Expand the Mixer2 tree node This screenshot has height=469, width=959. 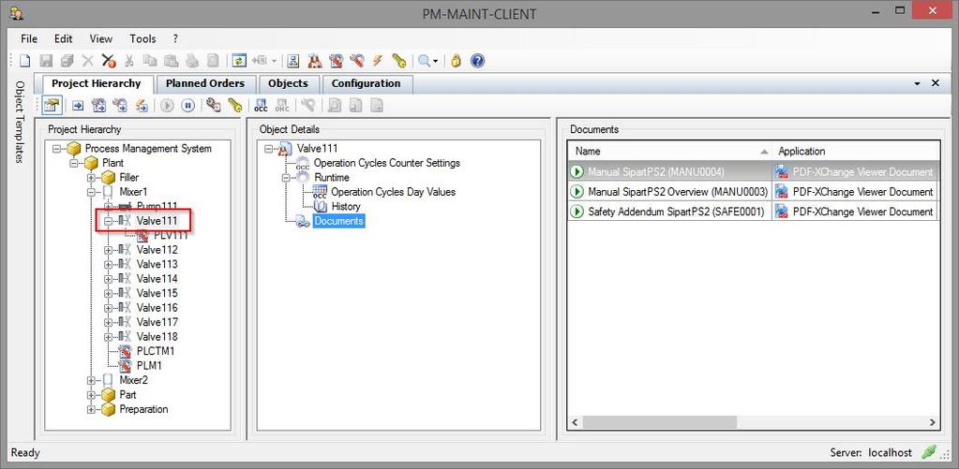[x=92, y=380]
